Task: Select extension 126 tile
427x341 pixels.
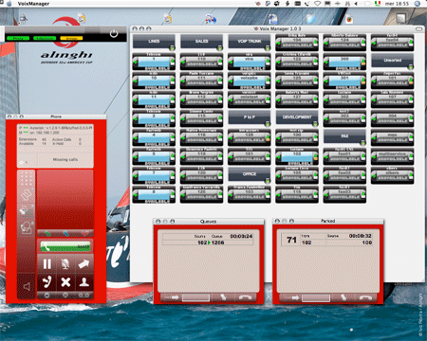Action: 201,194
